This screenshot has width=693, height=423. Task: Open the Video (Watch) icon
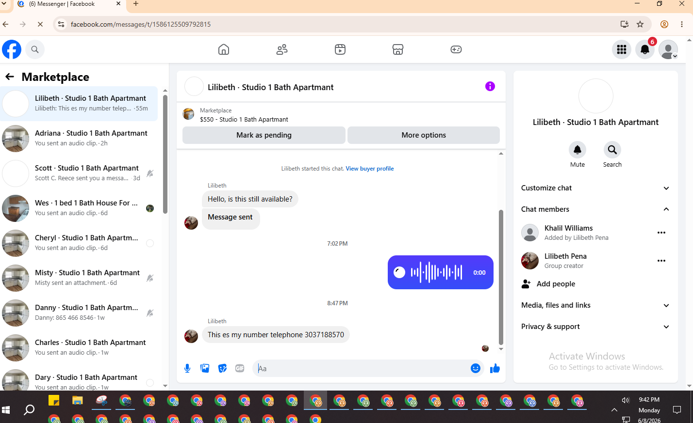pyautogui.click(x=340, y=49)
